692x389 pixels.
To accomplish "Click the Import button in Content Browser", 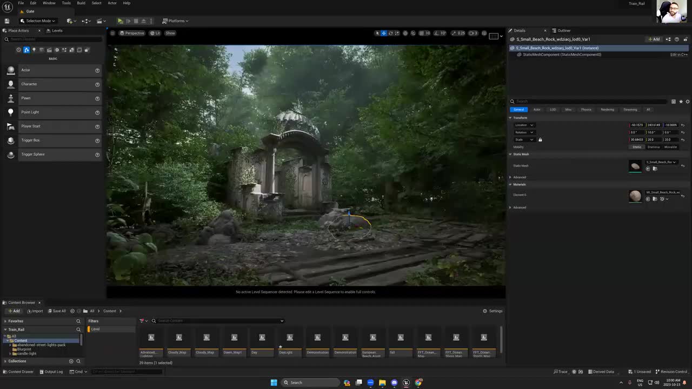I will (x=35, y=311).
